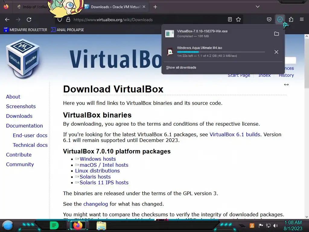Click the VirtualBox-7.0.10-158379-Win.exe file name
Screen dimensions: 309x232
pos(202,31)
